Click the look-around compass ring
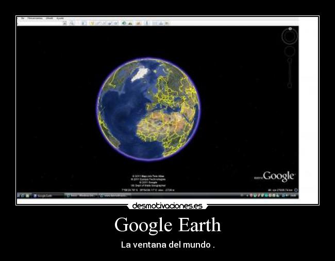Image resolution: width=335 pixels, height=261 pixels. (290, 36)
